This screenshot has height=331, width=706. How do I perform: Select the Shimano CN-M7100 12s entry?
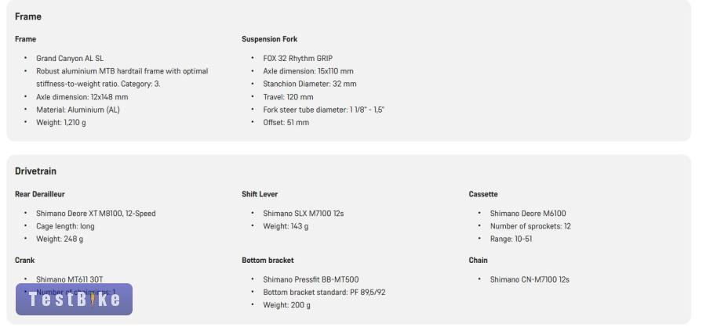click(x=529, y=279)
